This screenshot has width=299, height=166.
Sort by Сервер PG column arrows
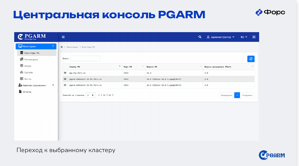point(120,66)
